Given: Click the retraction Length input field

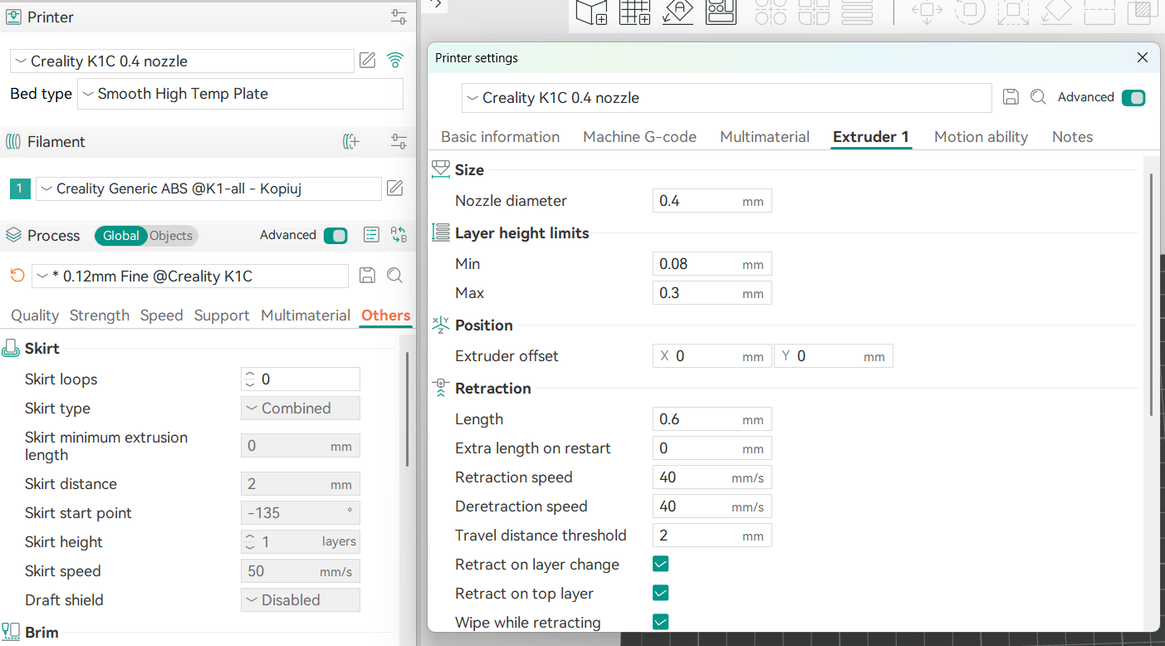Looking at the screenshot, I should point(698,419).
